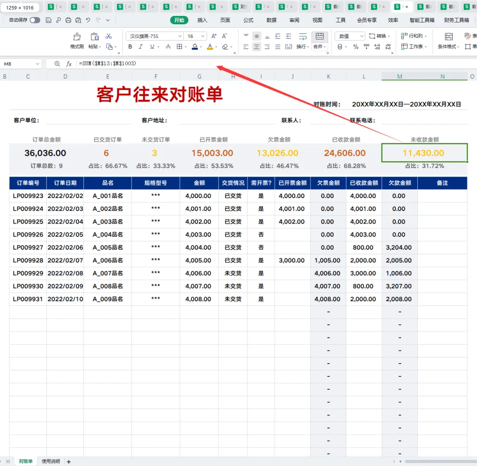This screenshot has height=466, width=477.
Task: Click the Redo arrow icon
Action: [98, 20]
